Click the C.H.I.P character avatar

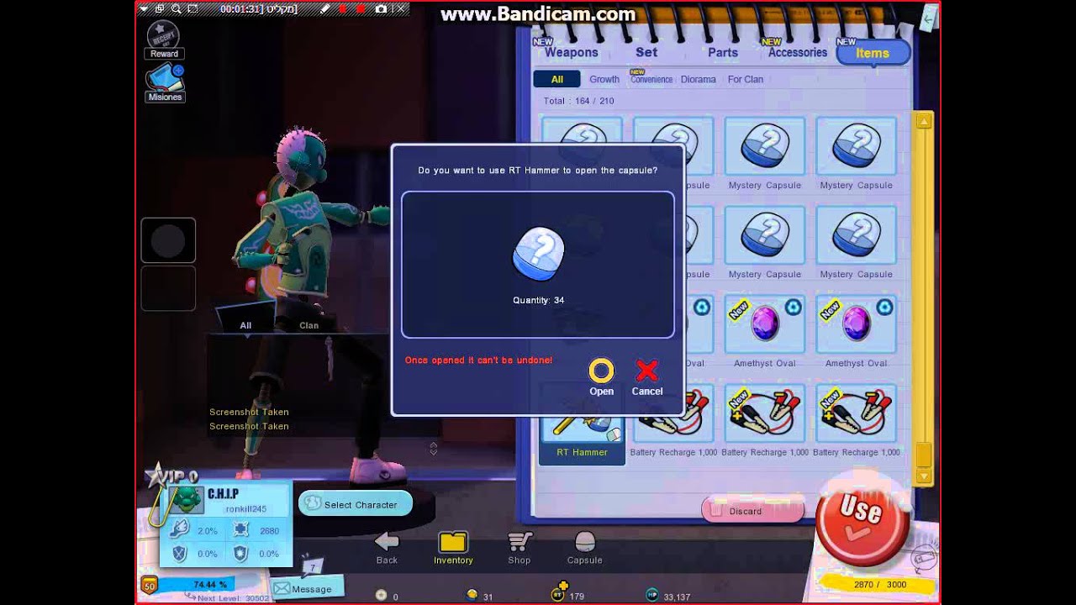tap(188, 499)
